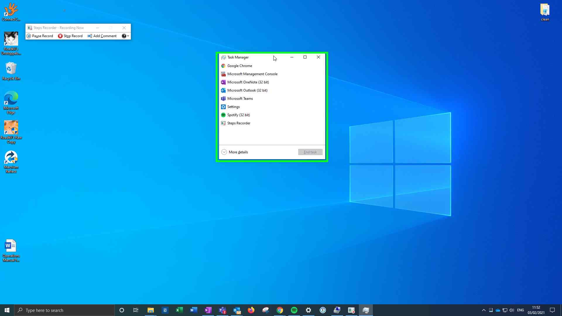Select Settings app in Task Manager
The image size is (562, 316).
(x=233, y=107)
